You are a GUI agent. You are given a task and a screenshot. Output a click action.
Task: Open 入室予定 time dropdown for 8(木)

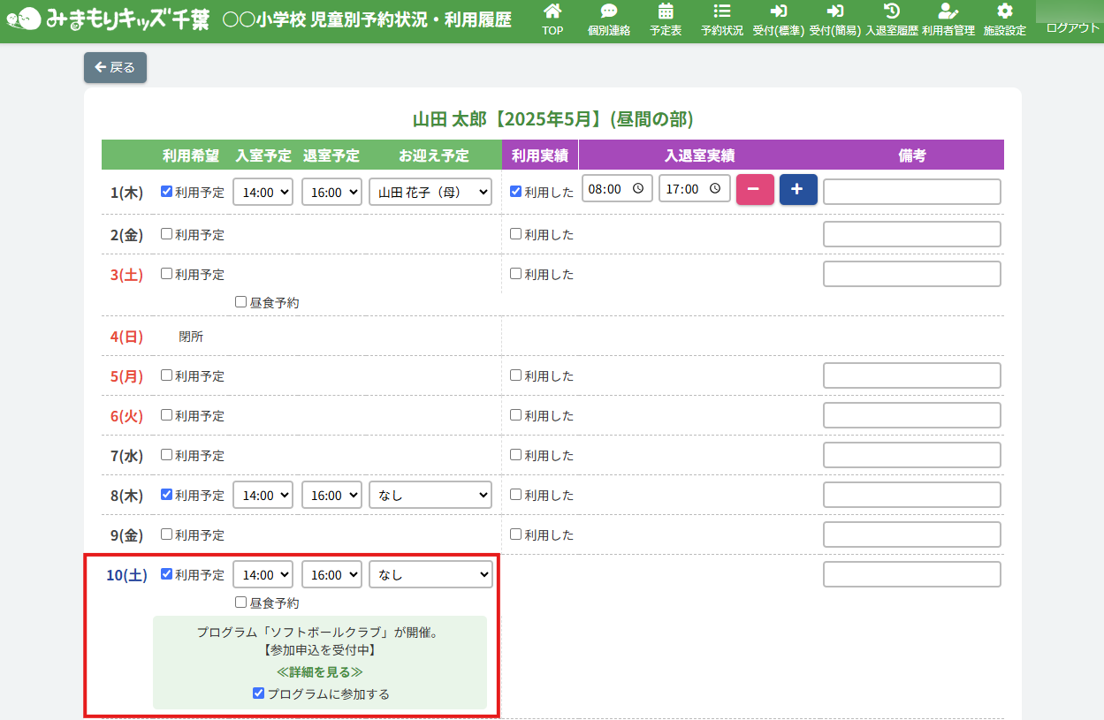point(263,496)
